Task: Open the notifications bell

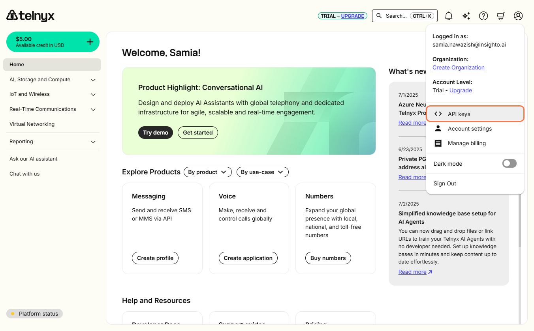Action: click(x=449, y=16)
